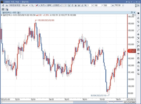This screenshot has width=141, height=104.
Task: Select the 주 (weekly) period button
Action: tap(72, 5)
